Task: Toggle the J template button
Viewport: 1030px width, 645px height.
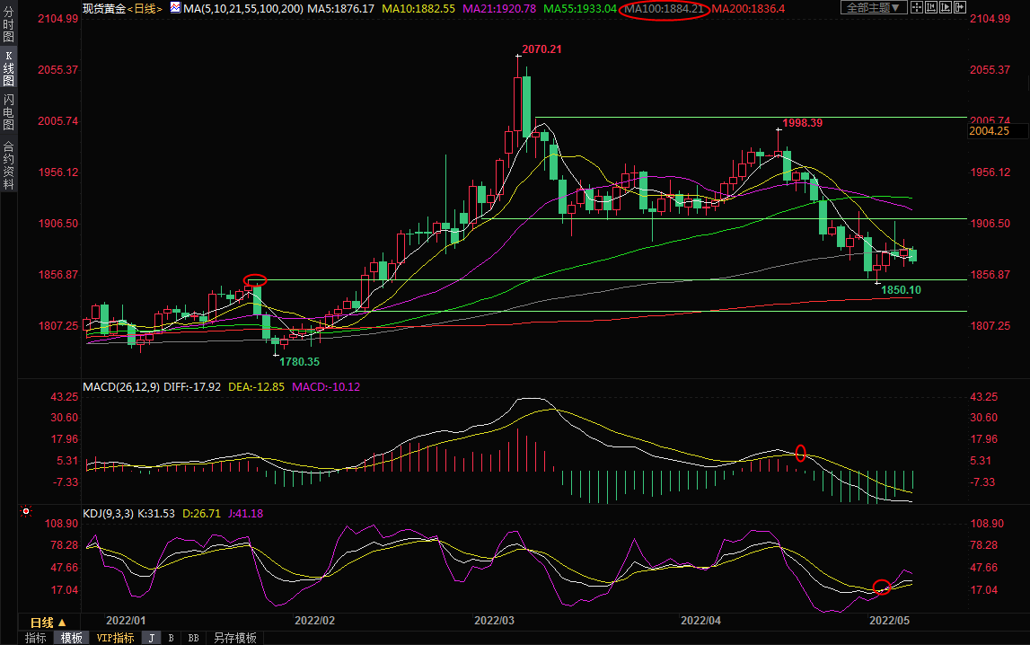Action: click(x=151, y=638)
